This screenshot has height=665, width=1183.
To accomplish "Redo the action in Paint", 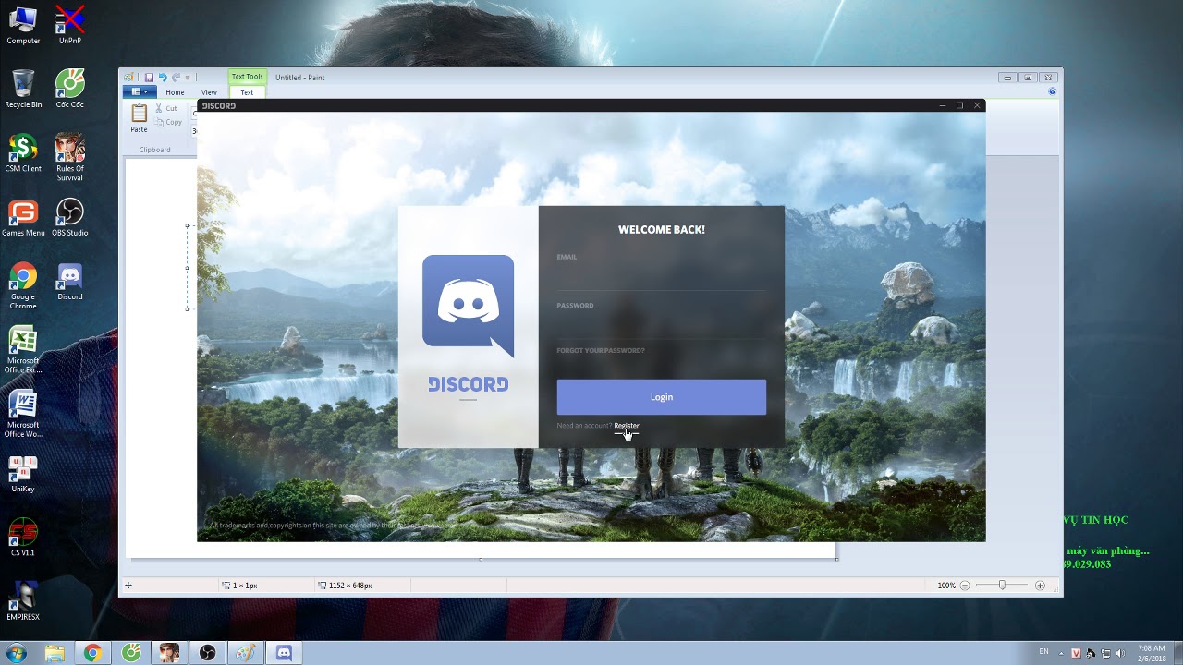I will point(176,78).
